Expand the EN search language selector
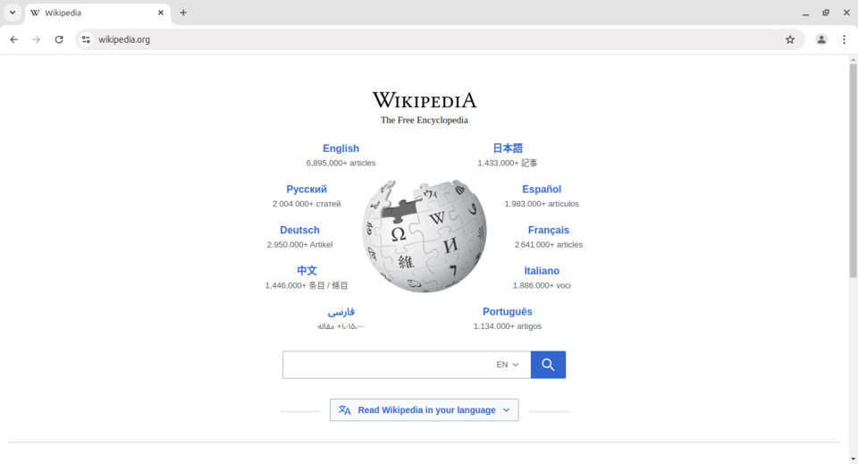Screen dimensions: 858x464 (x=508, y=365)
